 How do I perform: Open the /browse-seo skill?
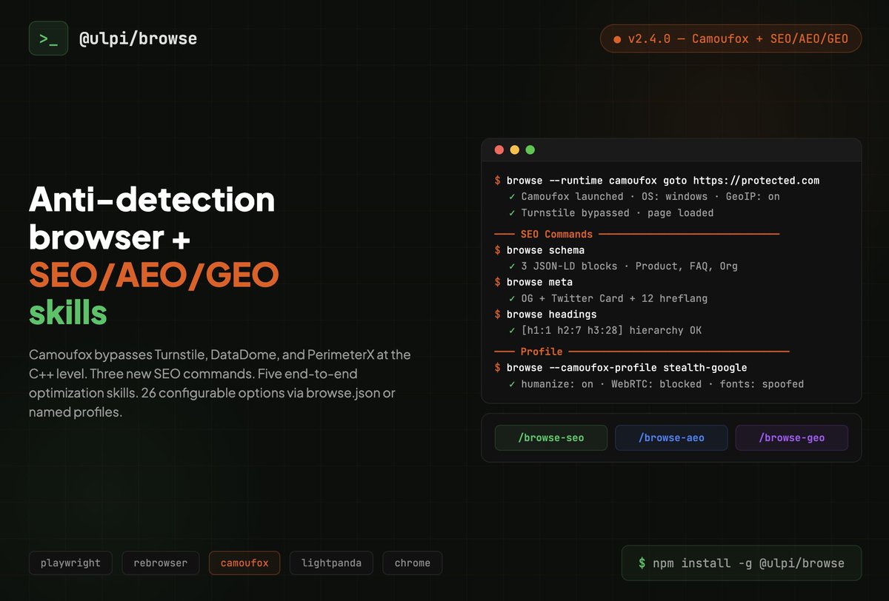(550, 437)
